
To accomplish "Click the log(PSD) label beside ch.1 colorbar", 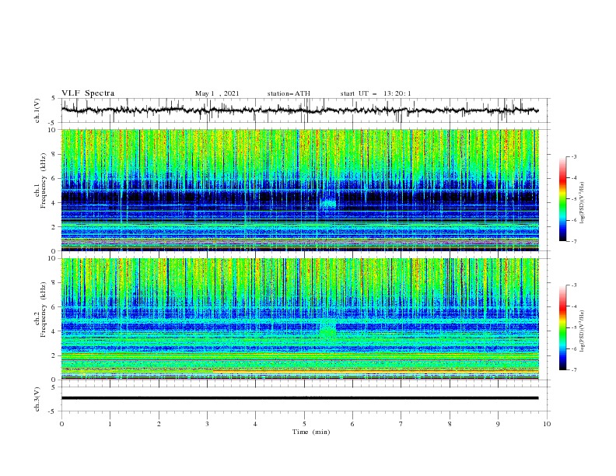I will point(582,203).
